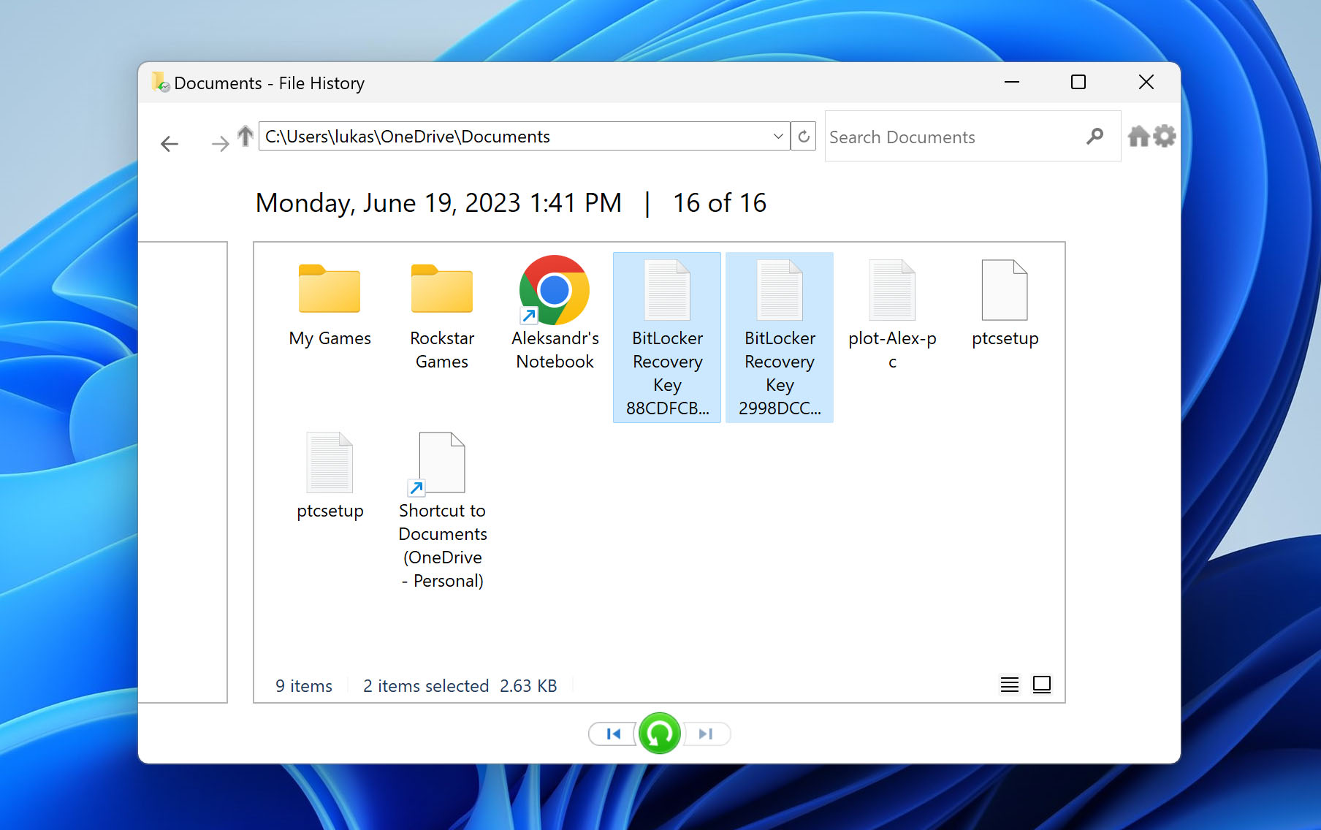Select Aleksandr's Notebook Chrome shortcut

(x=555, y=314)
